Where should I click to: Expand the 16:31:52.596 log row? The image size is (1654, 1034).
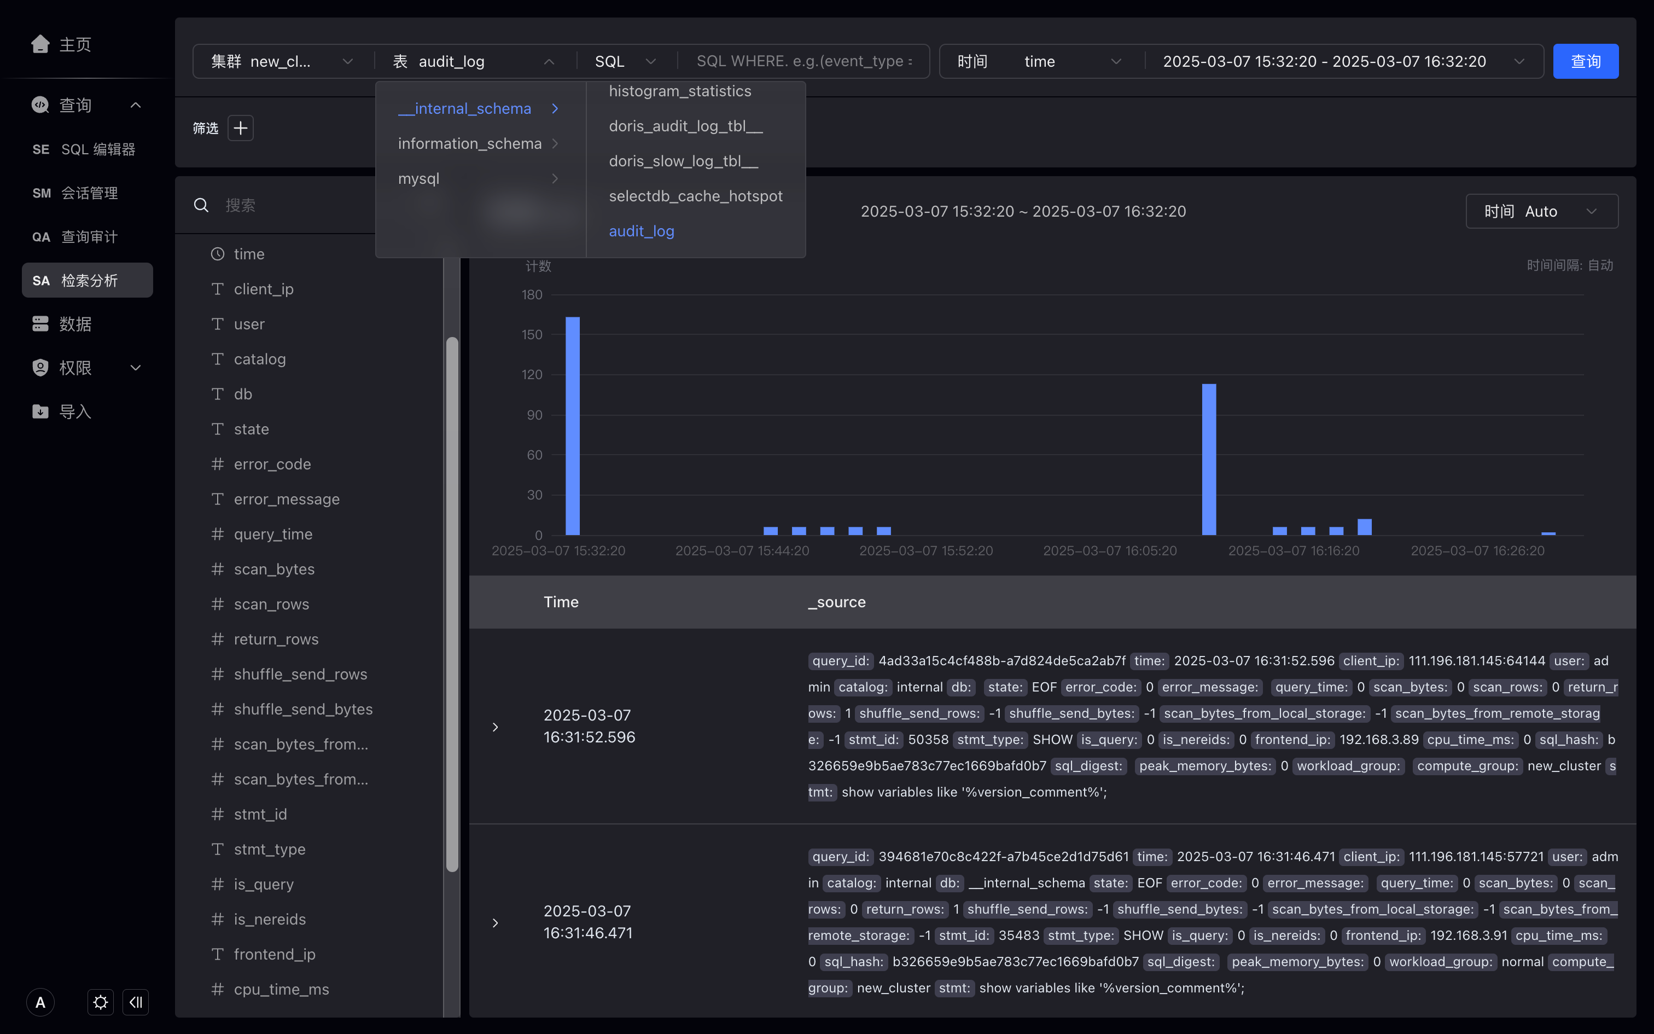click(x=496, y=727)
